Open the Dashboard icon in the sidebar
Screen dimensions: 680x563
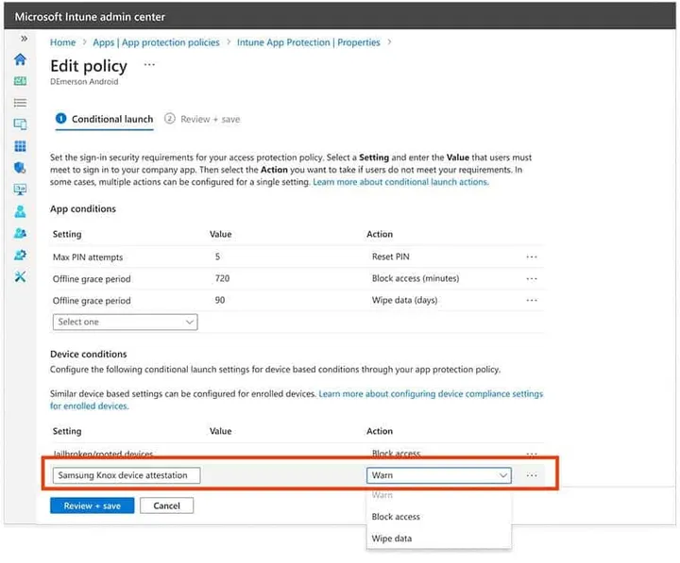21,81
